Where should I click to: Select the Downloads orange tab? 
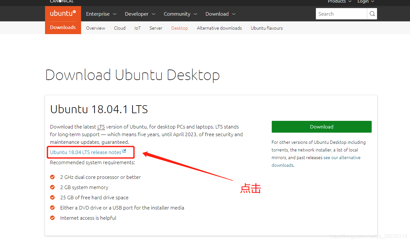(63, 27)
